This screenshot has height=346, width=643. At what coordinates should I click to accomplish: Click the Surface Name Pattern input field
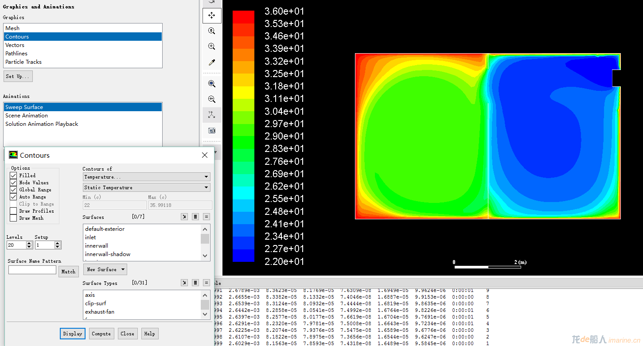32,270
